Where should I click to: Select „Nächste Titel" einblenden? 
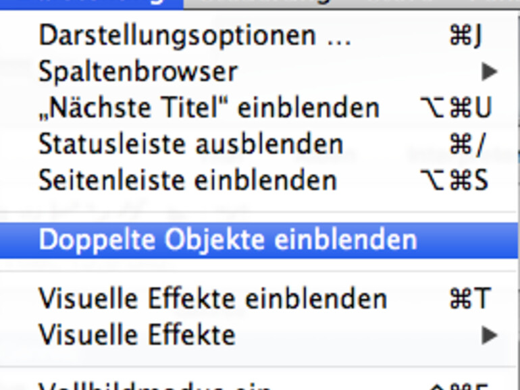(x=209, y=108)
